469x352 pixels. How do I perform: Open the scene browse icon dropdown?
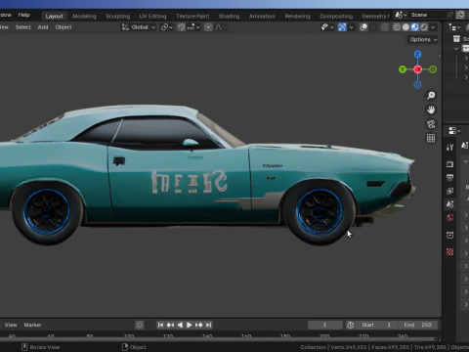coord(401,15)
